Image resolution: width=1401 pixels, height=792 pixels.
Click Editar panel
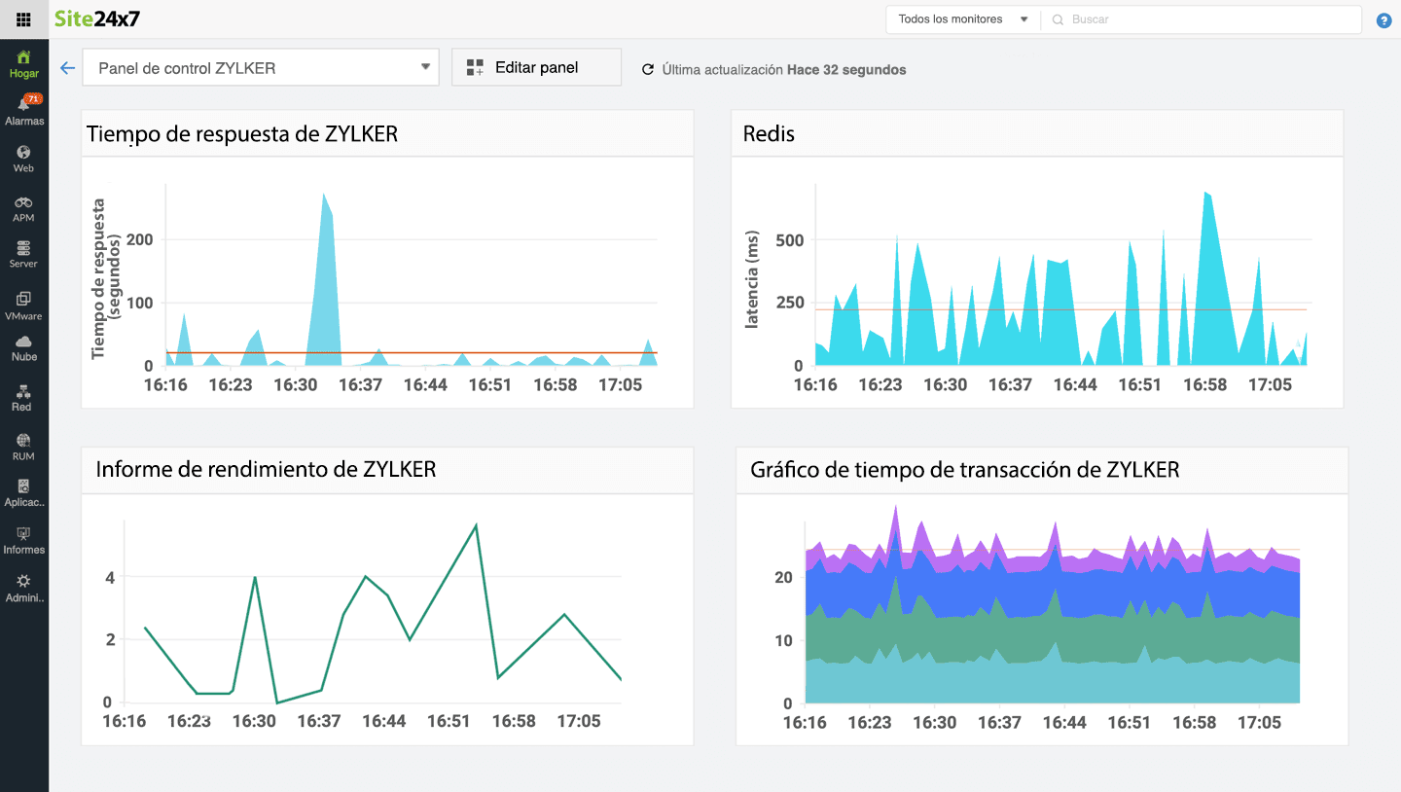(x=536, y=66)
